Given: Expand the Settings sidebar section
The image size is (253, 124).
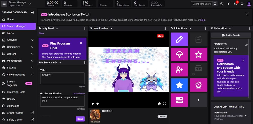Looking at the screenshot, I should point(32,68).
